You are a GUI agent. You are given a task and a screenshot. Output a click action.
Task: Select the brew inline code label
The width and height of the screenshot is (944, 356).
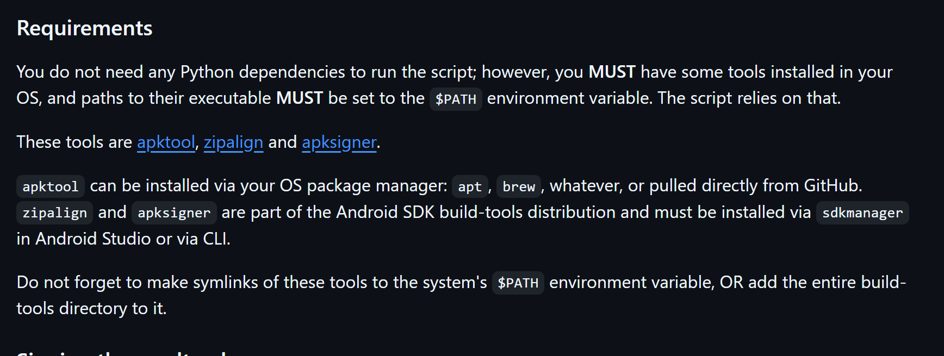(x=519, y=186)
